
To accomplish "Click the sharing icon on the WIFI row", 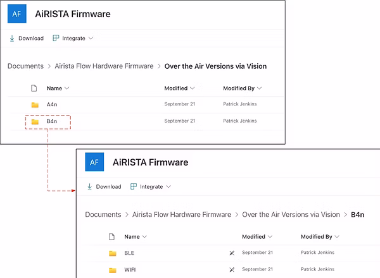I will (232, 270).
